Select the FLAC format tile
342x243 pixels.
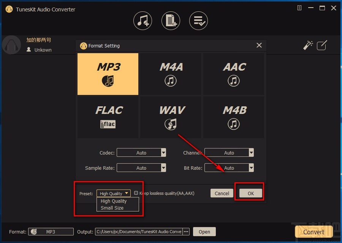(x=108, y=117)
